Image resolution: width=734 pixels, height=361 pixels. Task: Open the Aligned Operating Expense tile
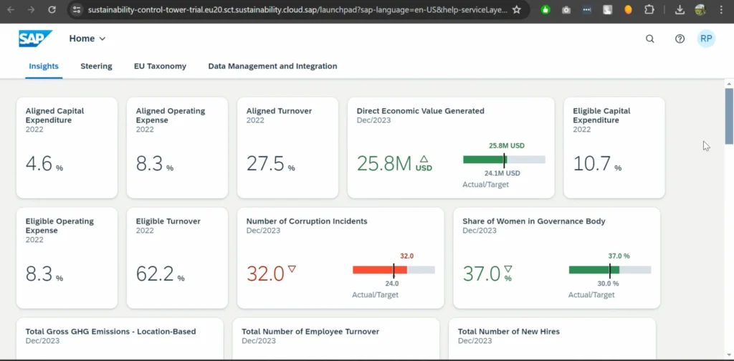[x=178, y=148]
